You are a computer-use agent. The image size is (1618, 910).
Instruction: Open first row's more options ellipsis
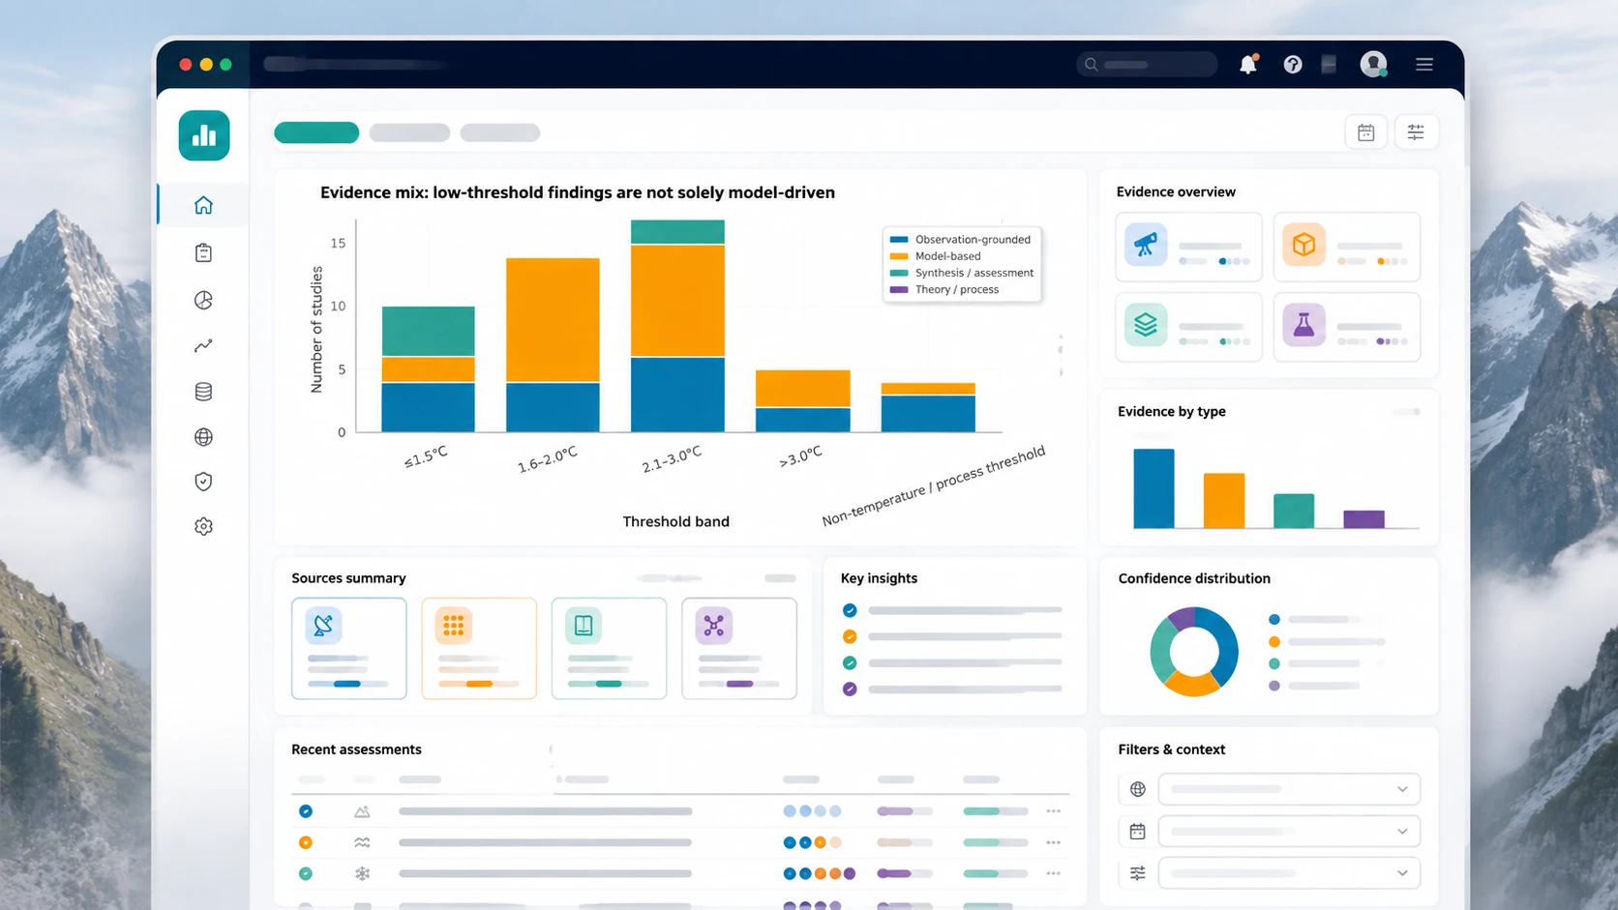tap(1053, 811)
